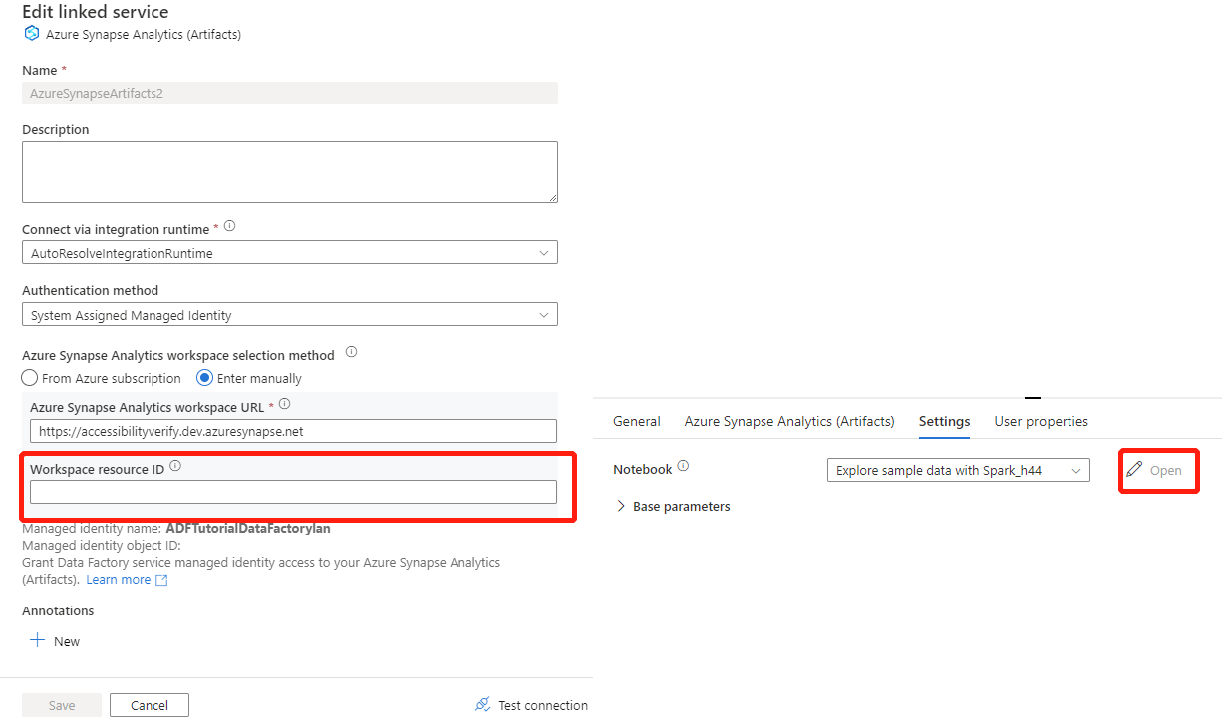Click the pencil icon beside Open
Screen dimensions: 1222x728
click(x=1134, y=469)
